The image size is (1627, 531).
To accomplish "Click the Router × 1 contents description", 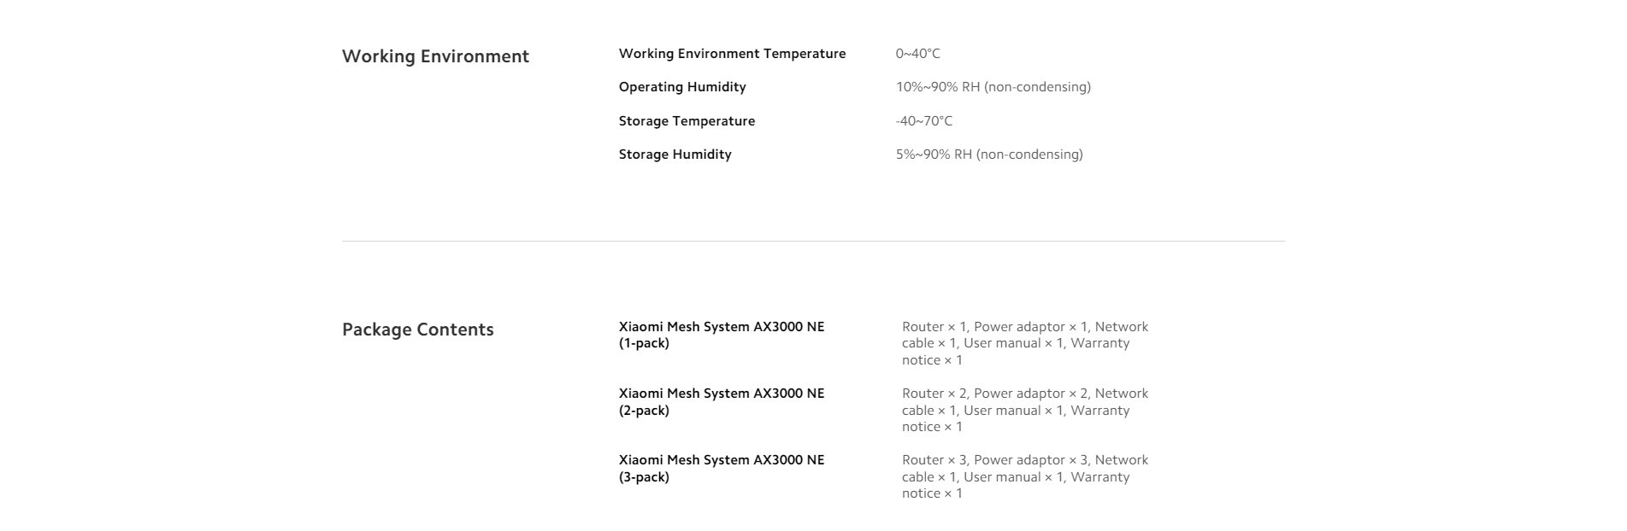I will pyautogui.click(x=1025, y=343).
